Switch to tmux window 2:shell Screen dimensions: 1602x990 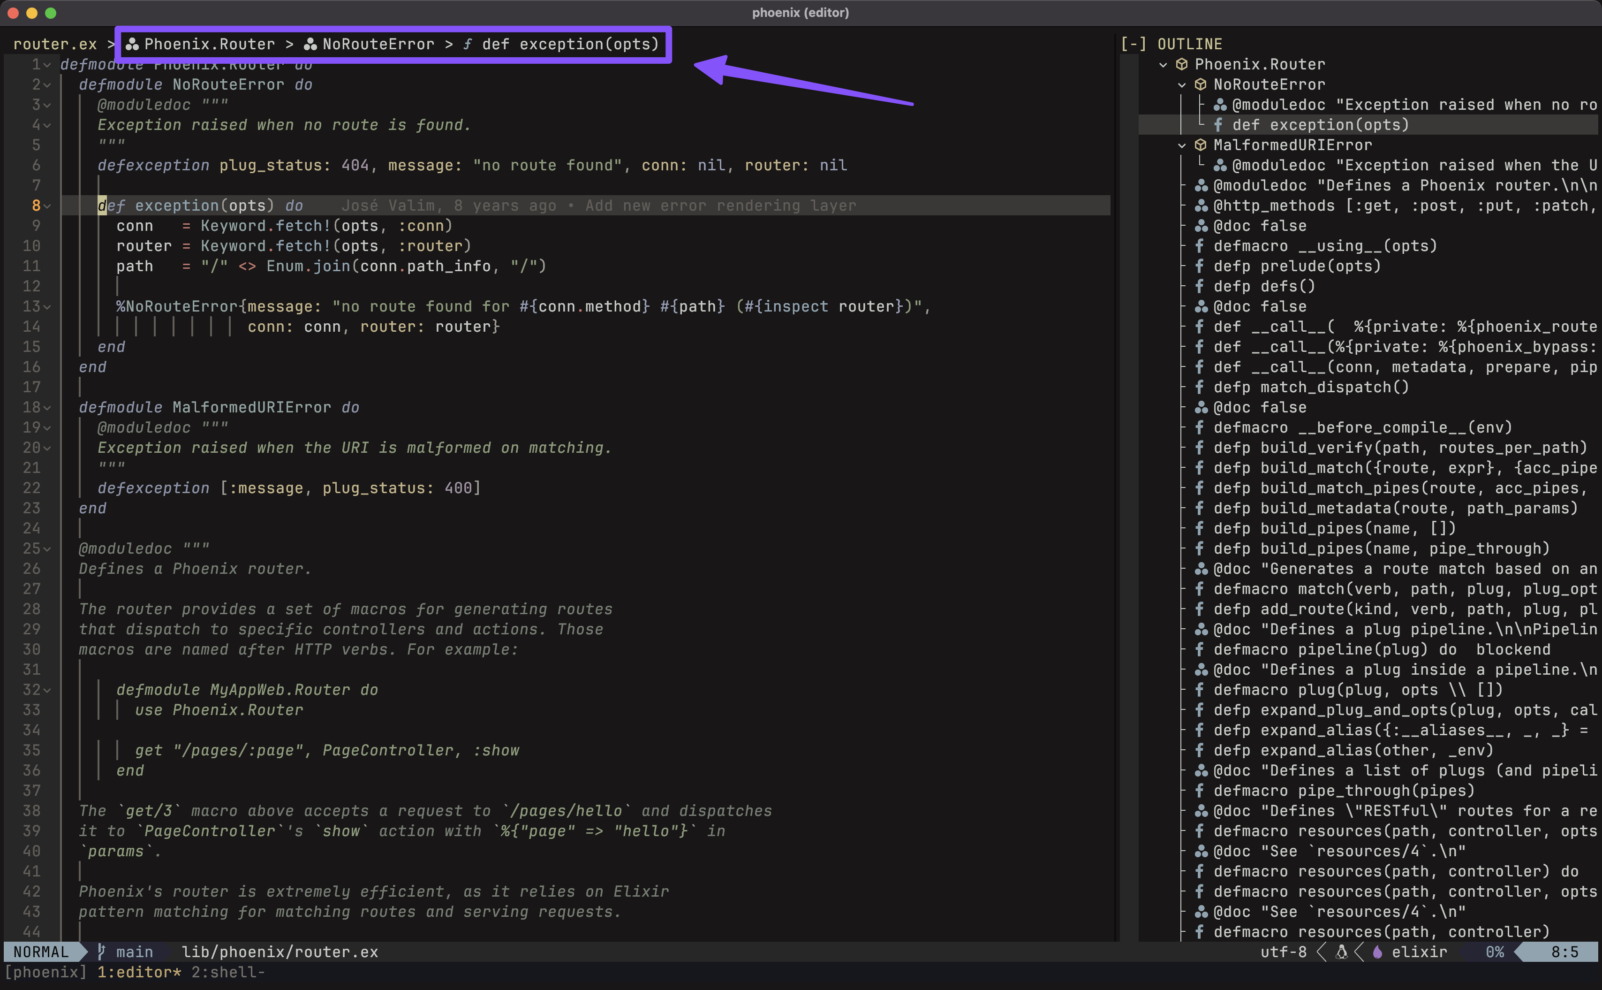[x=228, y=972]
